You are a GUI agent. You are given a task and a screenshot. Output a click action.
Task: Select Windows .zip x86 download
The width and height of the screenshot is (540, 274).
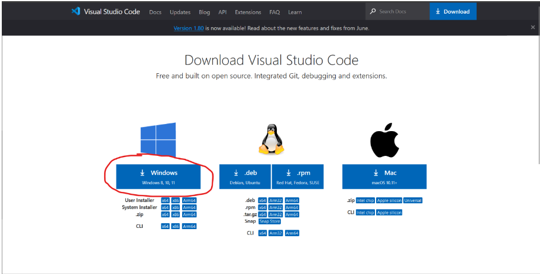176,214
